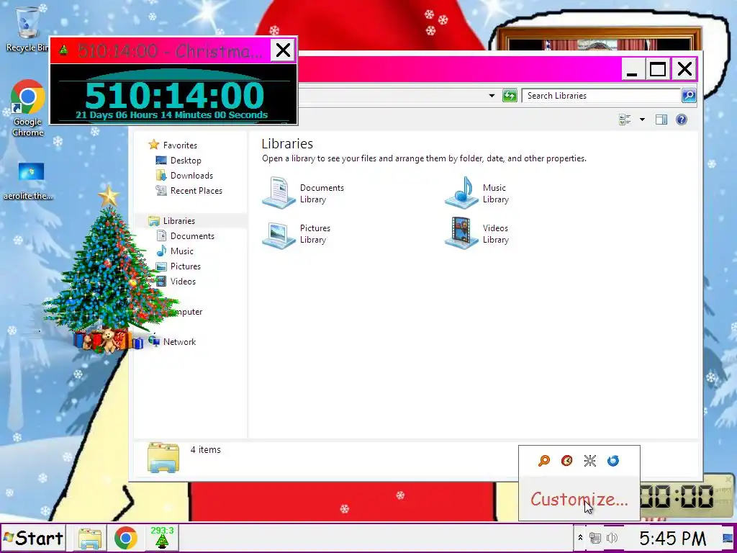
Task: Maximize the Libraries Explorer window
Action: 658,70
